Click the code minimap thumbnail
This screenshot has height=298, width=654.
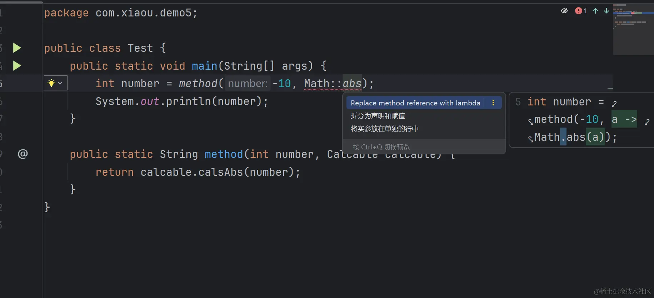point(633,29)
